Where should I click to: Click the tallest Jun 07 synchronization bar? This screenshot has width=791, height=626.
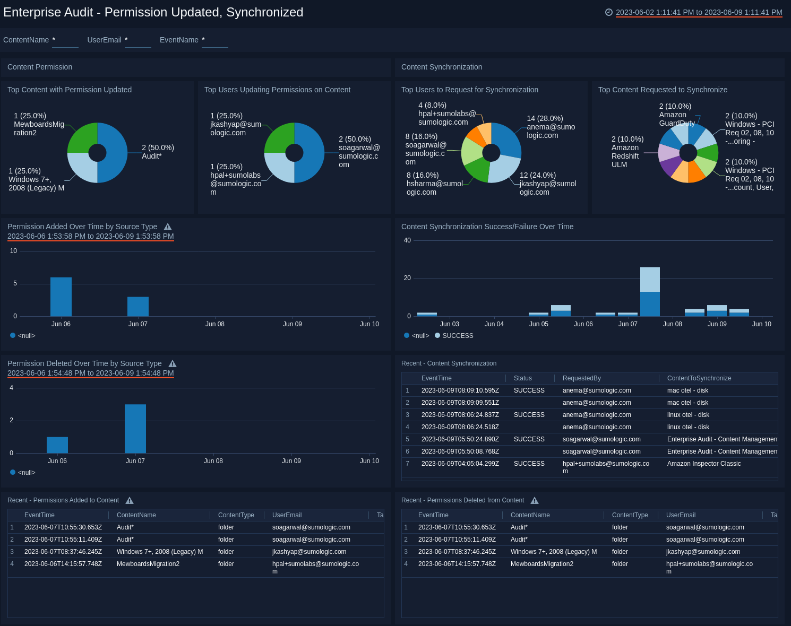(x=650, y=292)
